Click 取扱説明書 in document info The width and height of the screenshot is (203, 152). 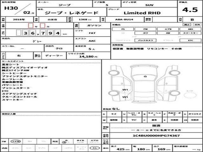(135, 49)
